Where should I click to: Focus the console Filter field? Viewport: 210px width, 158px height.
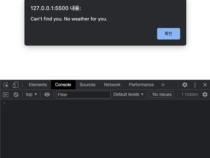click(83, 94)
